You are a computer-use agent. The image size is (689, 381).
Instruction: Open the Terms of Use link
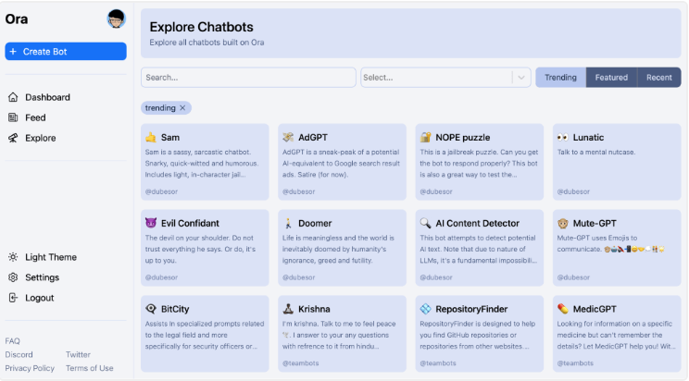[90, 368]
